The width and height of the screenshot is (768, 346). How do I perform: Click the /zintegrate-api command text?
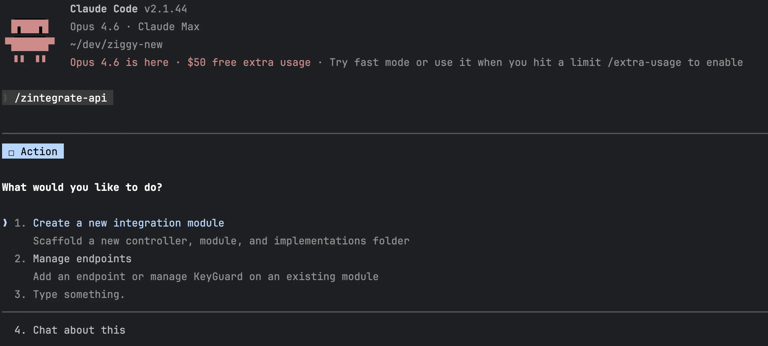(x=61, y=98)
